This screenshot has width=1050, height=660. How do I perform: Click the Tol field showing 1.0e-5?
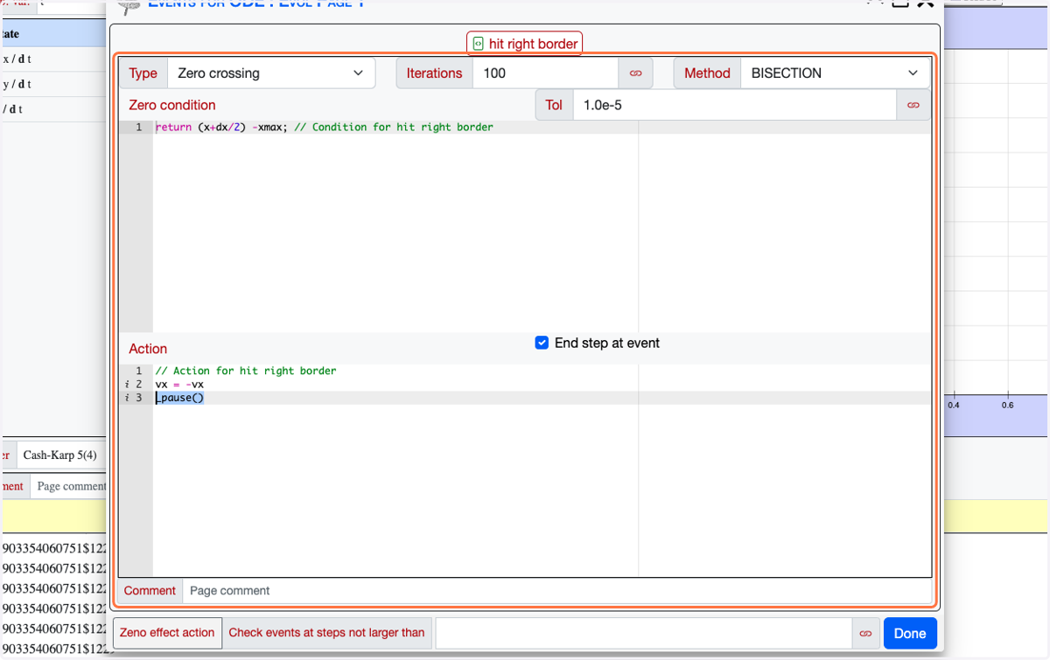pyautogui.click(x=734, y=105)
